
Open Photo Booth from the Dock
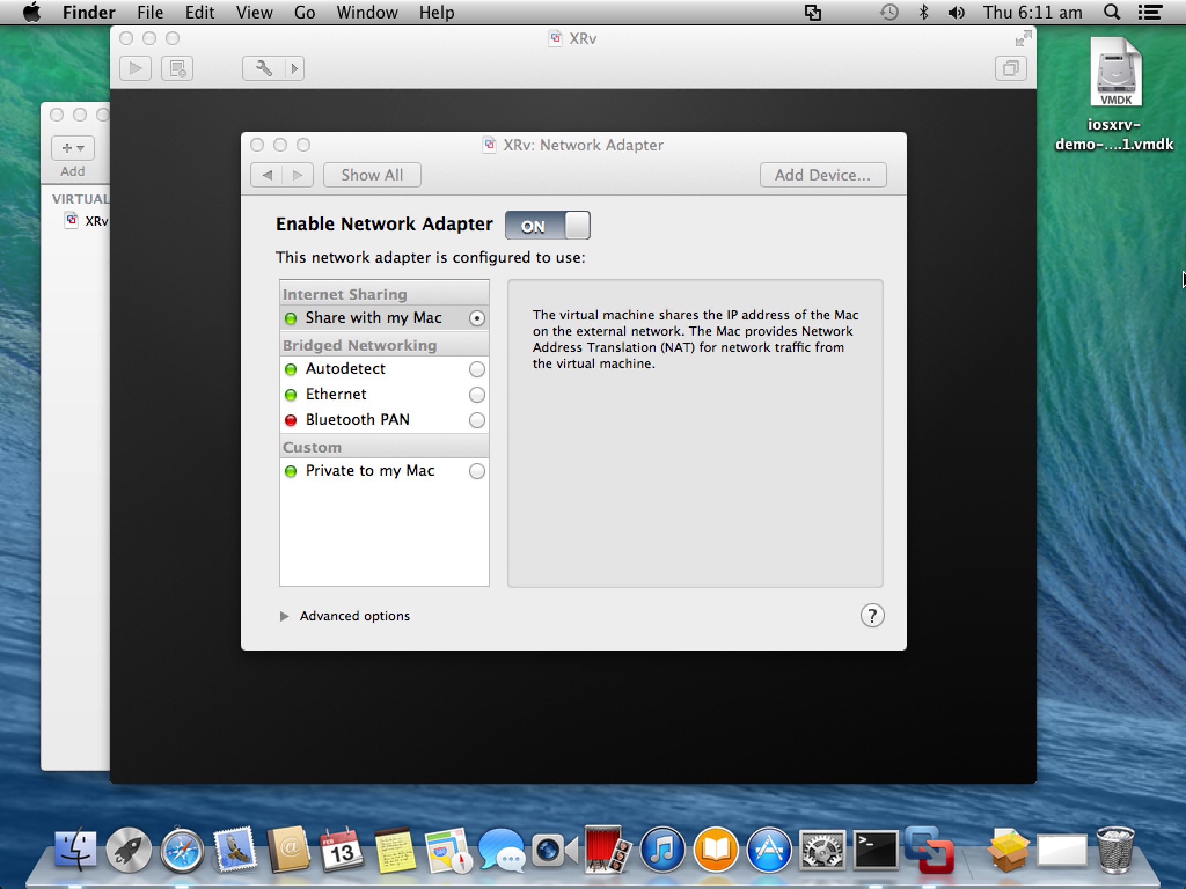click(x=607, y=849)
